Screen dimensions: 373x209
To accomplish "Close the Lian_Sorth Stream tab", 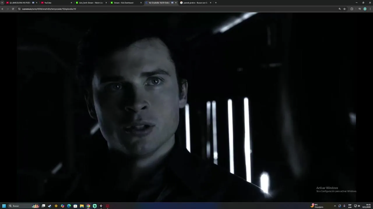I will [x=106, y=3].
